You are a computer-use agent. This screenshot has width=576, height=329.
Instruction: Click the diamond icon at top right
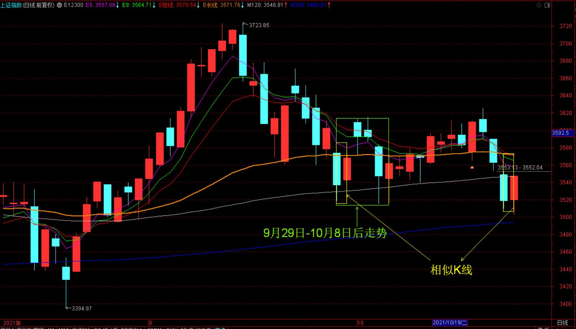coord(539,5)
